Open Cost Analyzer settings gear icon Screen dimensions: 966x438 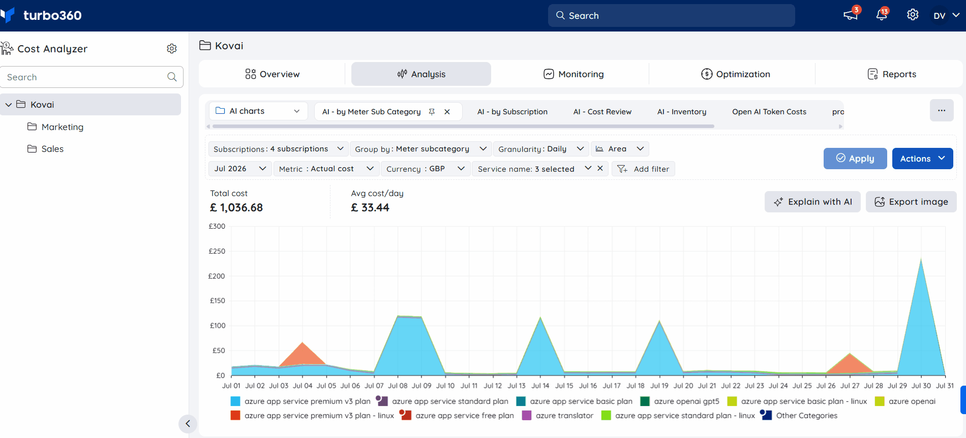172,49
